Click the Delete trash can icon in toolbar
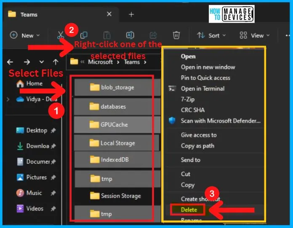This screenshot has width=293, height=228. [176, 35]
